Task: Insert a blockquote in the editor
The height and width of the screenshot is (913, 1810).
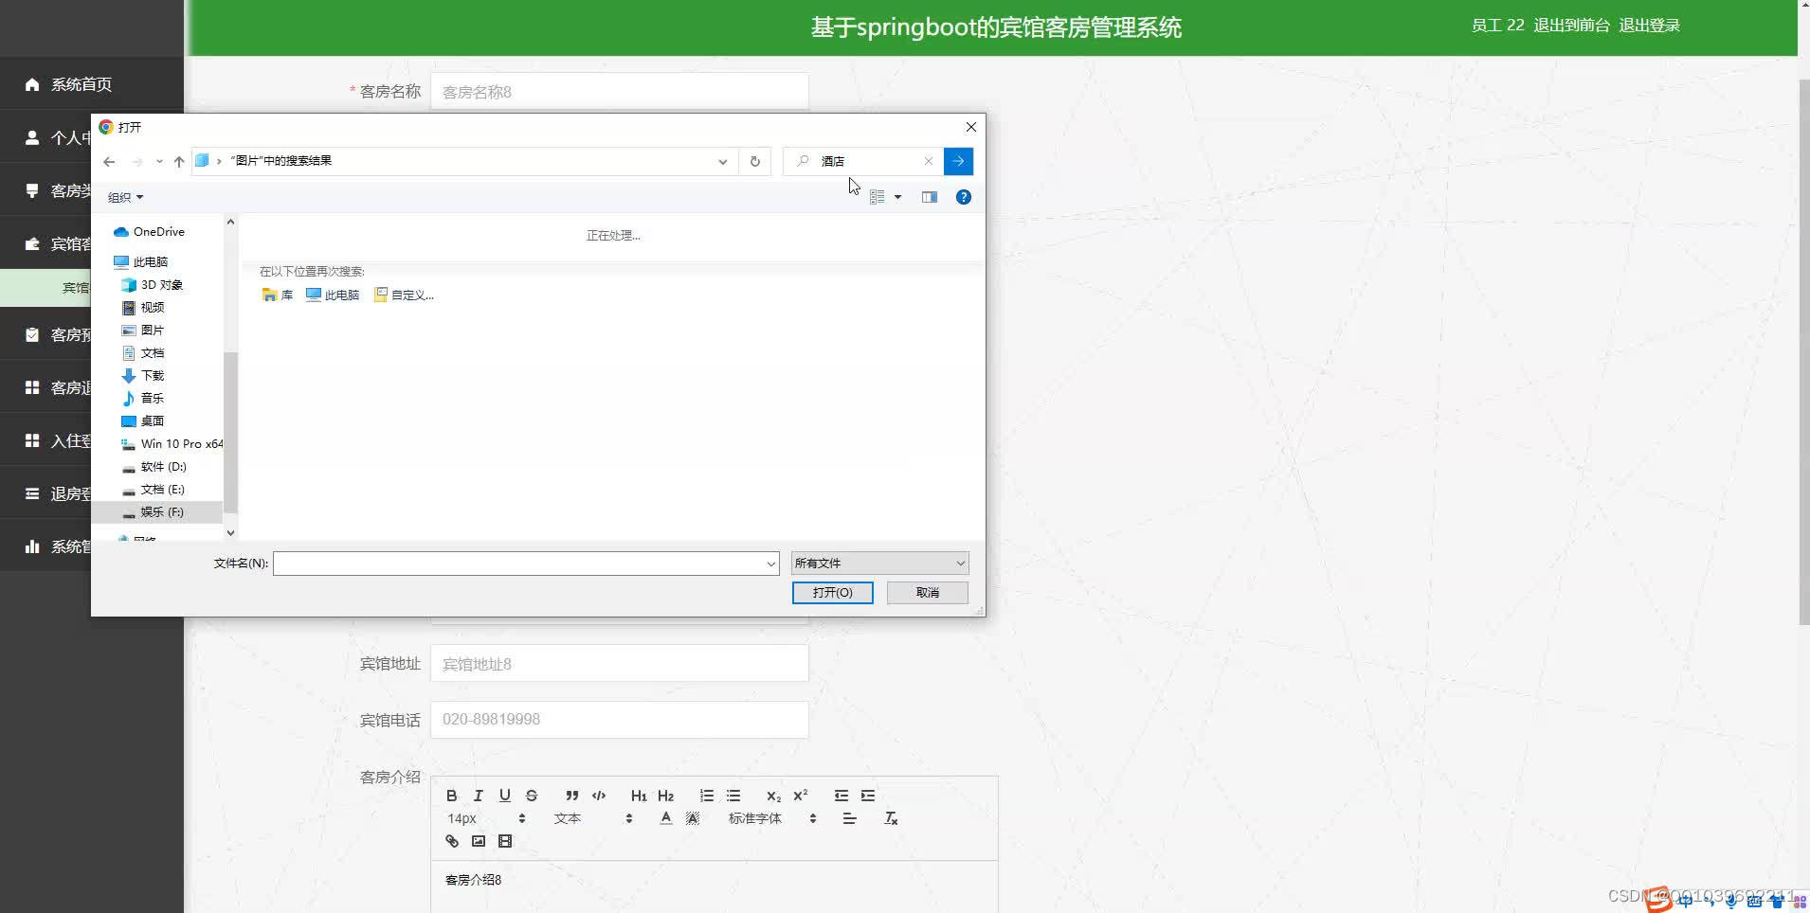Action: click(x=571, y=796)
